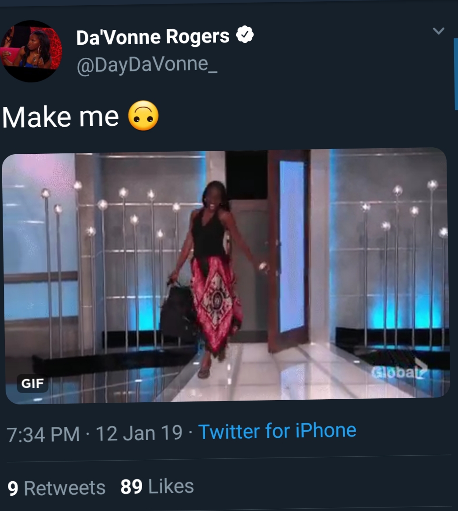View the 89 Likes list

pyautogui.click(x=157, y=486)
